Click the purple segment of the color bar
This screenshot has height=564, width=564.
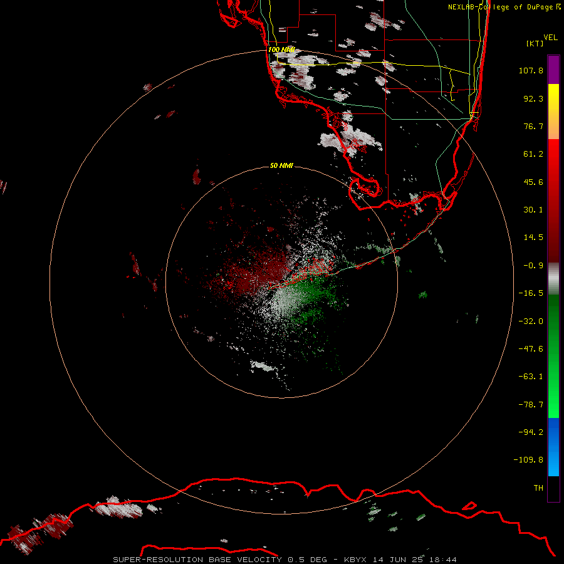click(x=553, y=70)
